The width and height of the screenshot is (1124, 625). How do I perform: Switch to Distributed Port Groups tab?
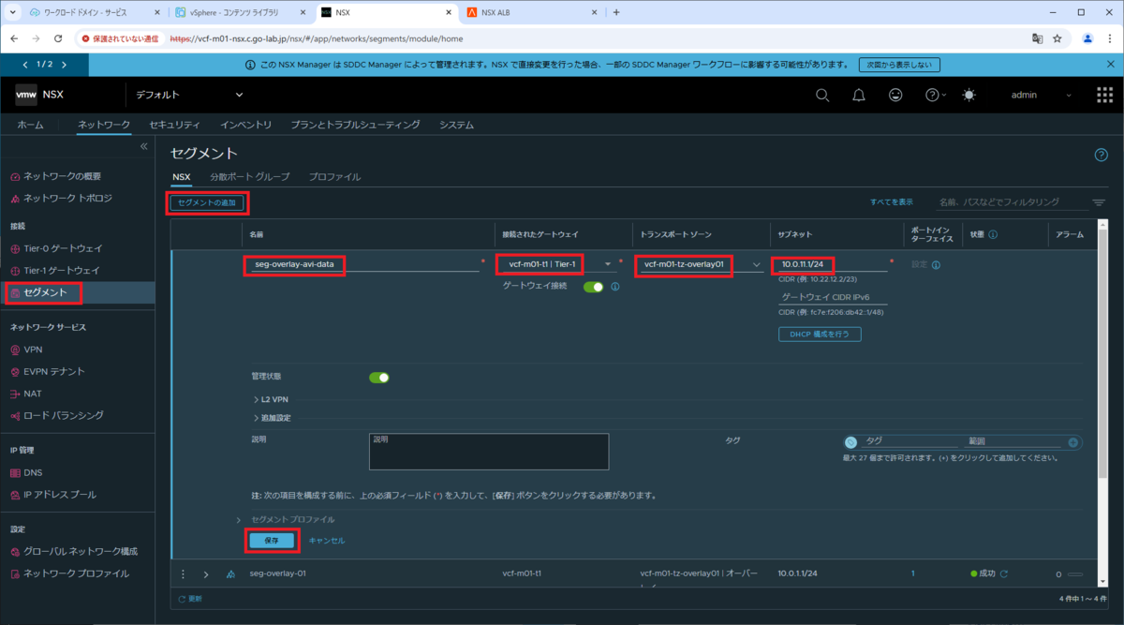[249, 176]
